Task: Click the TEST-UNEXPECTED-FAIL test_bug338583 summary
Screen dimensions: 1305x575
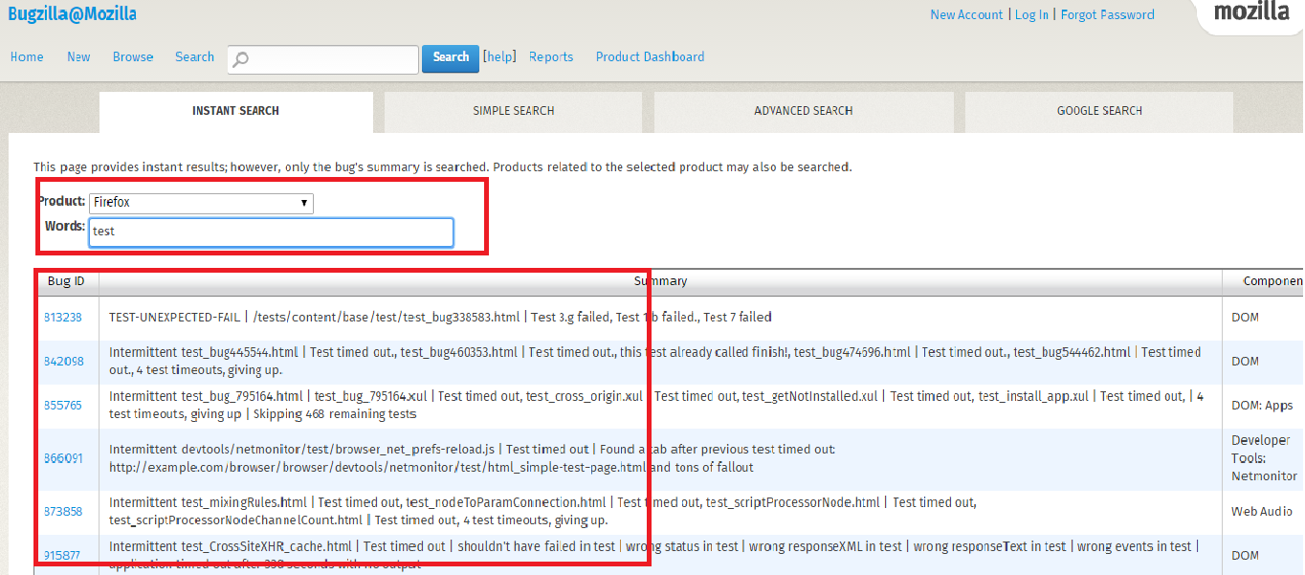Action: coord(440,317)
